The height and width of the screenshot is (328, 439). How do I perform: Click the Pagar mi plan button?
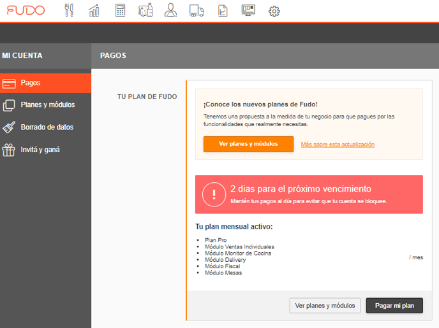[x=394, y=306]
